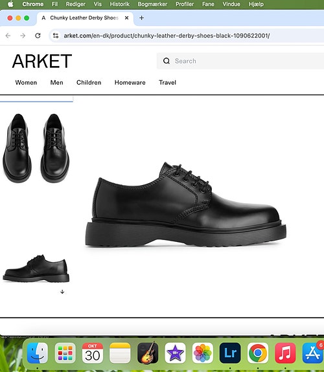Select the side view shoe thumbnail
Viewport: 324px width, 372px height.
point(36,268)
